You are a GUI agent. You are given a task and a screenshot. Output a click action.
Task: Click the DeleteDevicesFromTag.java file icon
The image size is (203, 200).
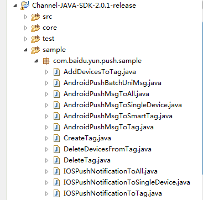click(56, 149)
